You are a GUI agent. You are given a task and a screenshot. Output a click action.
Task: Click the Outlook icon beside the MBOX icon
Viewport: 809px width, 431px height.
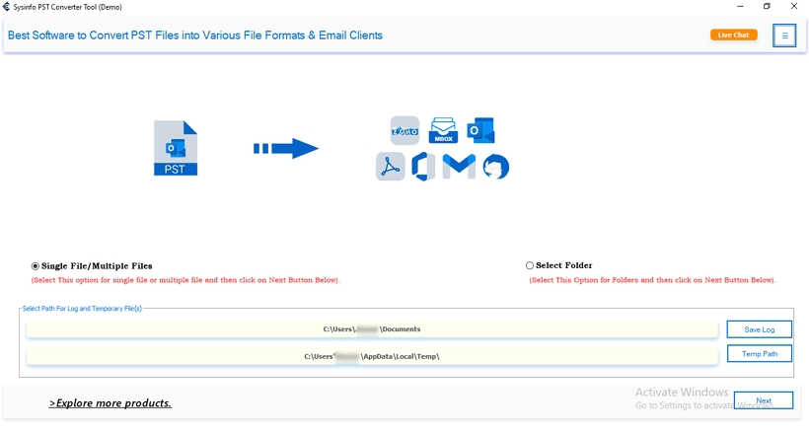click(480, 130)
